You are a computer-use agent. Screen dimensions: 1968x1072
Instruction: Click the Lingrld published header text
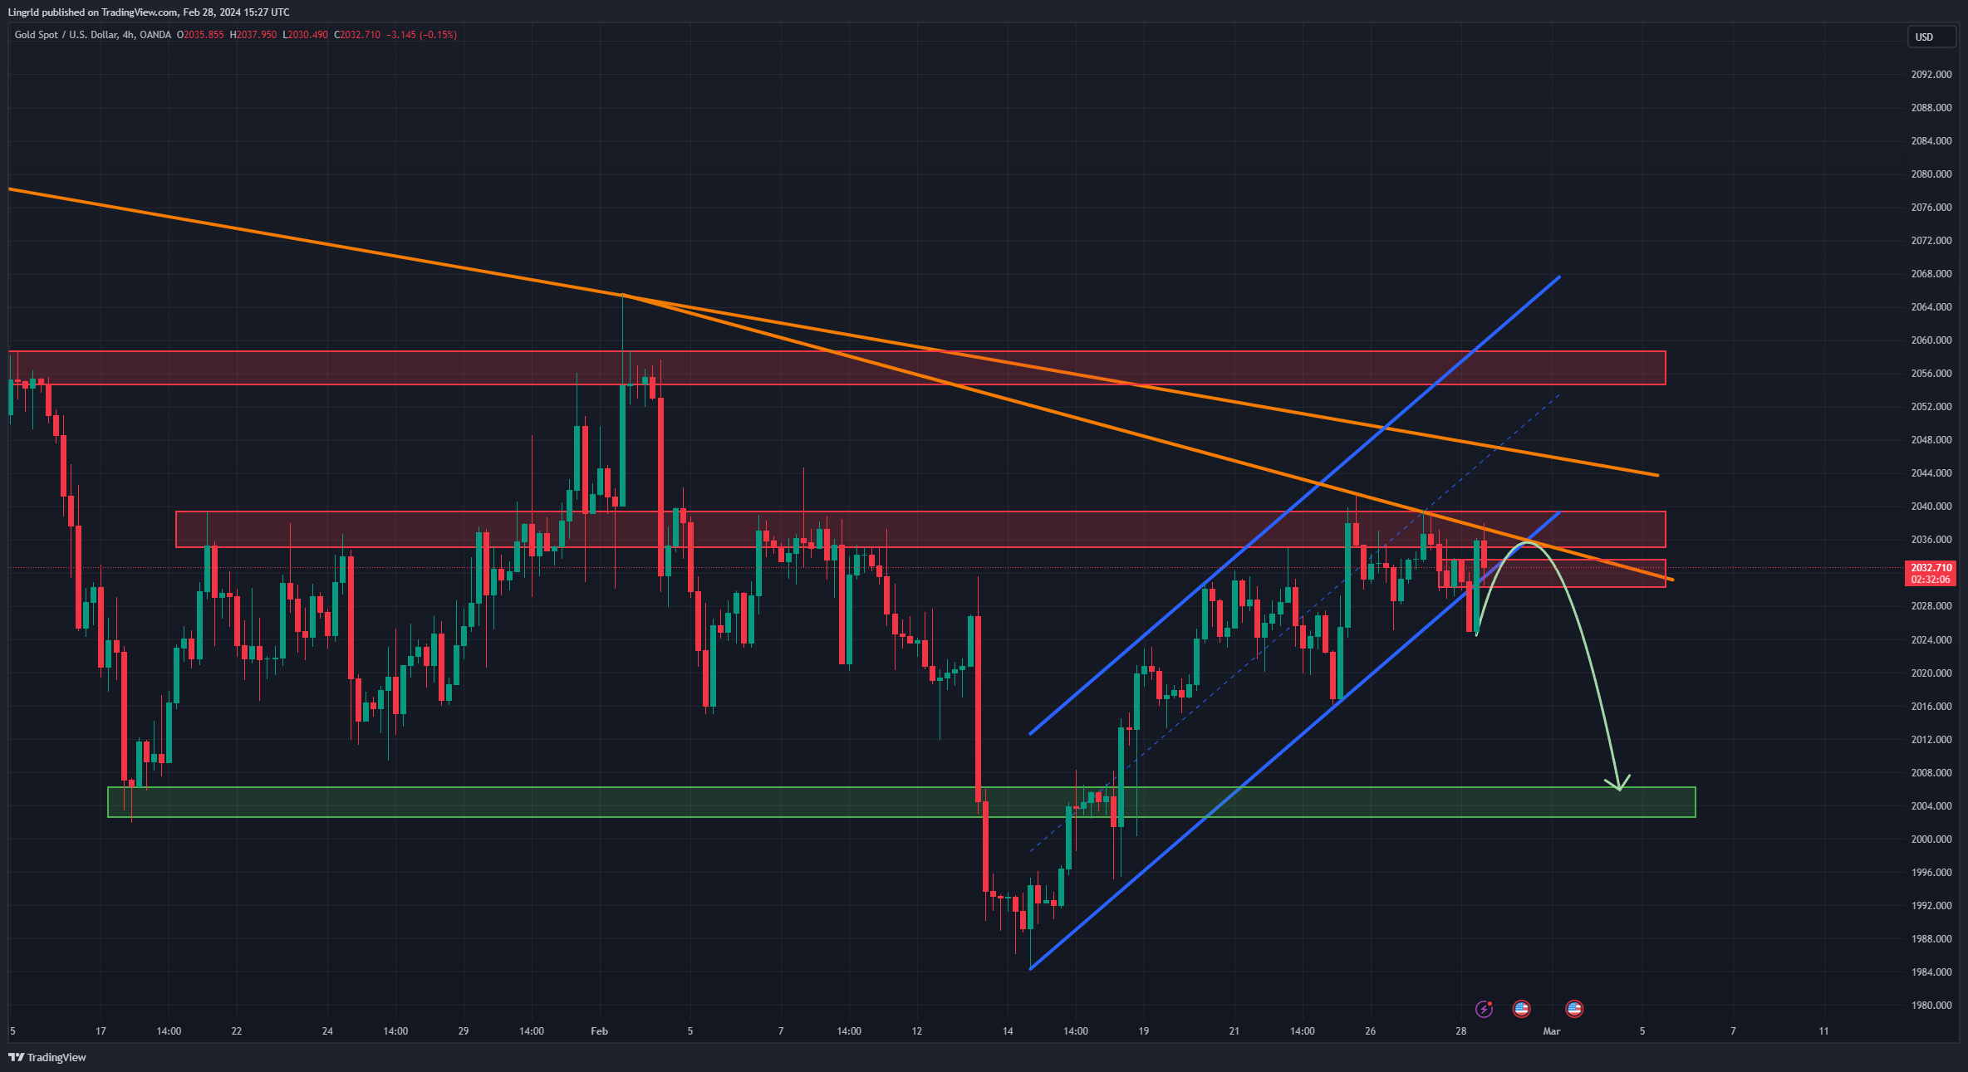(x=149, y=12)
